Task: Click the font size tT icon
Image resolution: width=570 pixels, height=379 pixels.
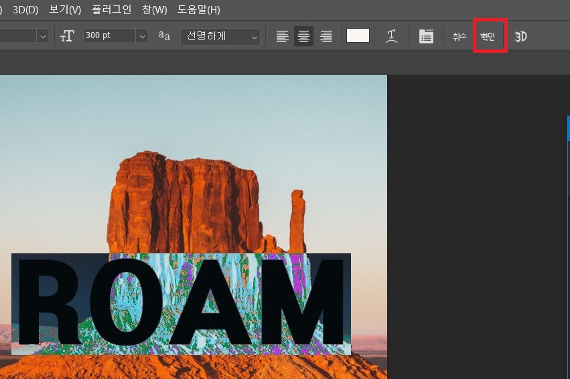Action: tap(67, 36)
